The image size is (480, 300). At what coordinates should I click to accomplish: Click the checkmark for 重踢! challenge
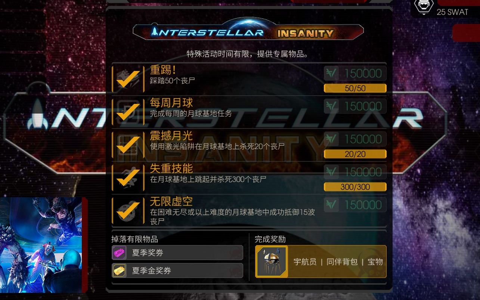[128, 79]
